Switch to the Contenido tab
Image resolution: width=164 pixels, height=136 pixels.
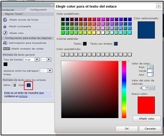pos(8,10)
